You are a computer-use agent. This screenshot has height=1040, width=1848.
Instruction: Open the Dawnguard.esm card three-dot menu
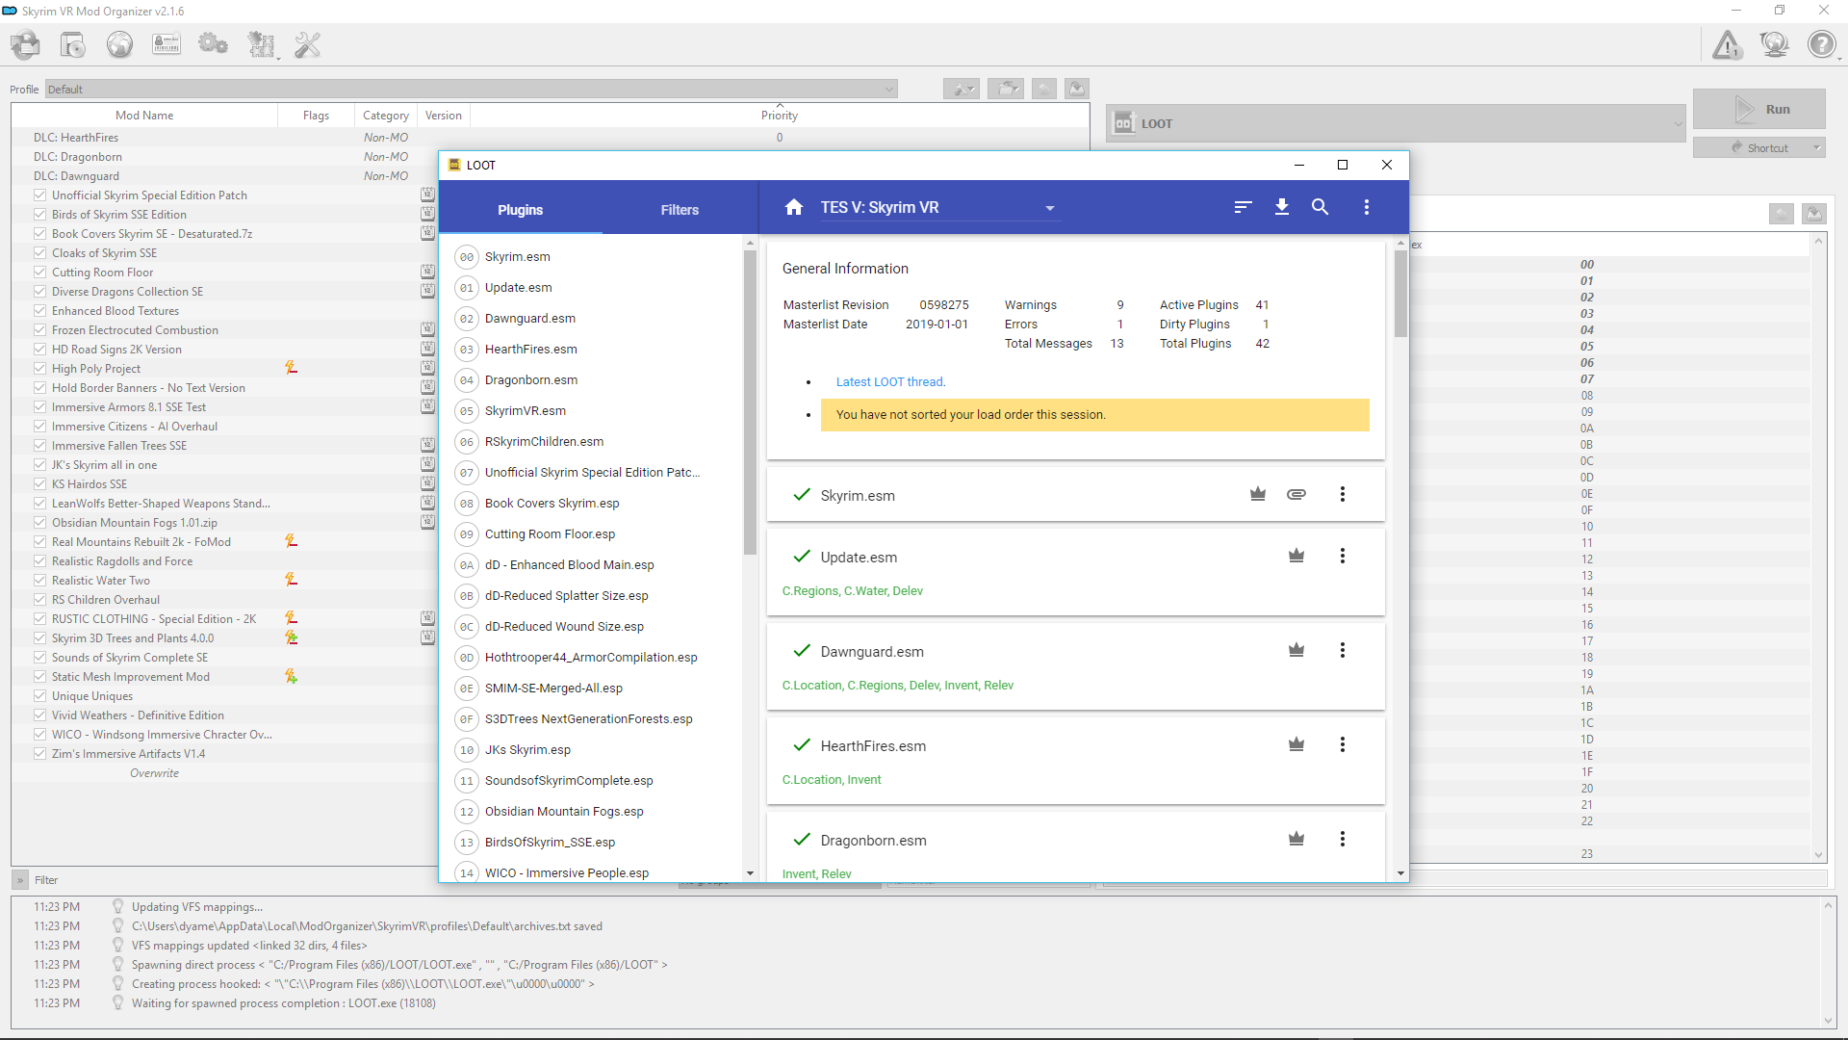click(1343, 650)
